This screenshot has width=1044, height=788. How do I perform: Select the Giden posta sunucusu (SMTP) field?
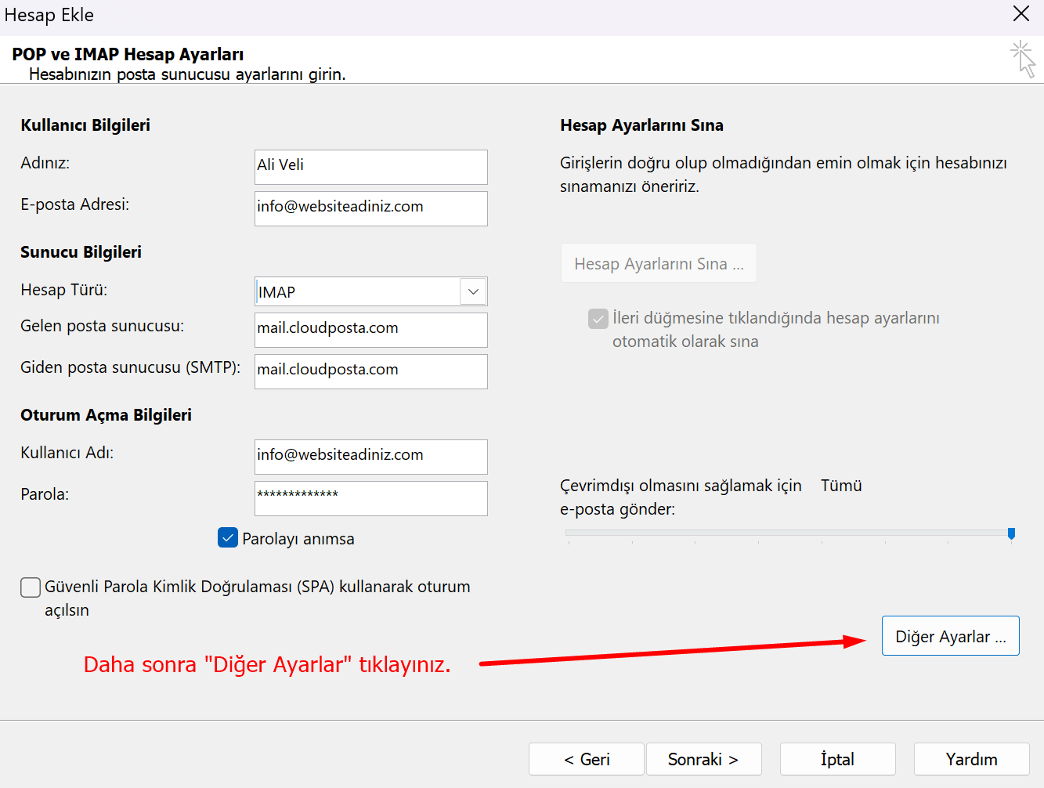tap(370, 371)
